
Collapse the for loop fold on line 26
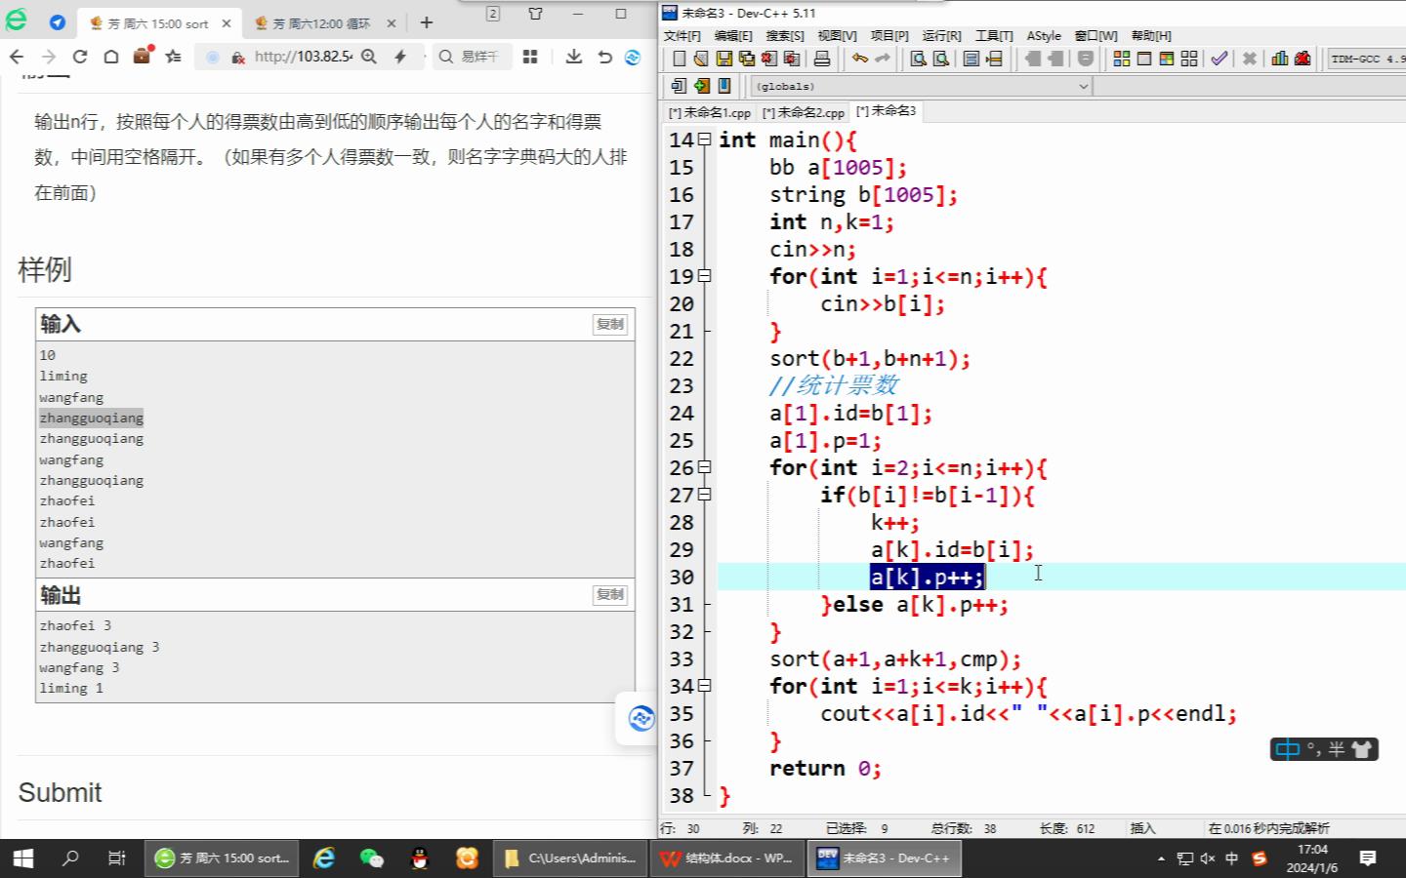704,467
